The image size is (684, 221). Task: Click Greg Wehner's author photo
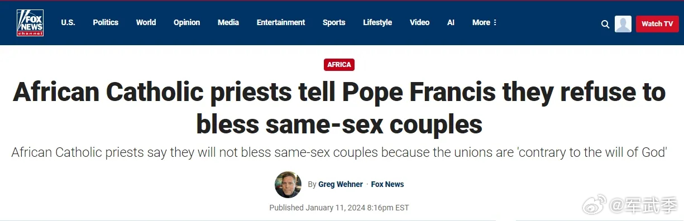pyautogui.click(x=288, y=185)
